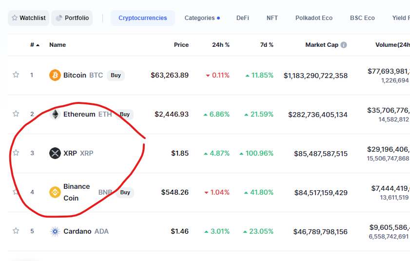Viewport: 410px width, 261px height.
Task: Click Cardano 7d change 23.05%
Action: click(258, 231)
